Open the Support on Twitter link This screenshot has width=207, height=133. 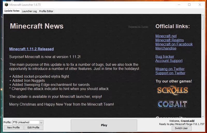[171, 73]
